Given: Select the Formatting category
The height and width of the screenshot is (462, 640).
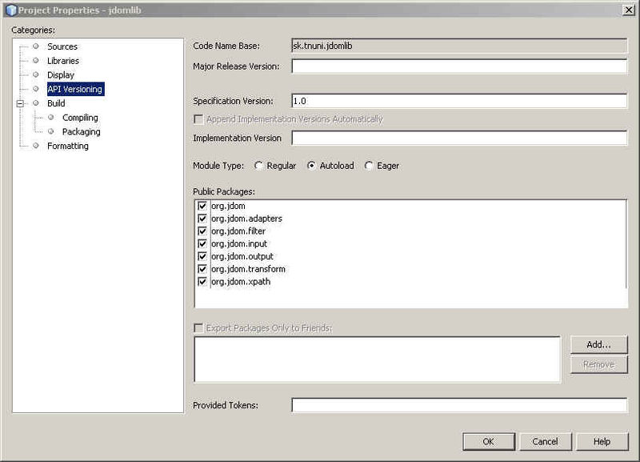Looking at the screenshot, I should [67, 147].
